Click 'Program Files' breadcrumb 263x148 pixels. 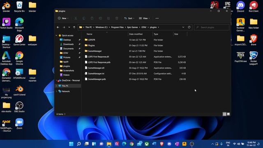click(117, 27)
